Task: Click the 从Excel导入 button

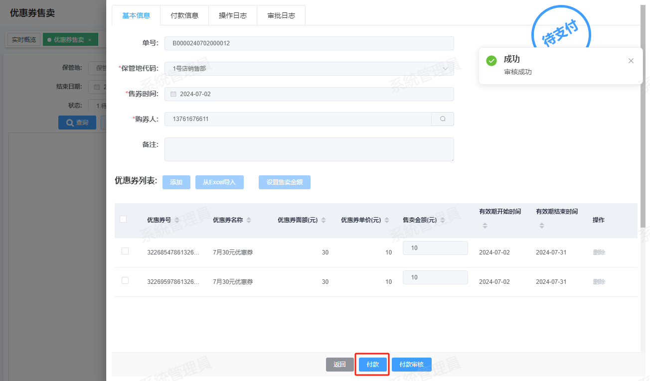Action: (x=219, y=182)
